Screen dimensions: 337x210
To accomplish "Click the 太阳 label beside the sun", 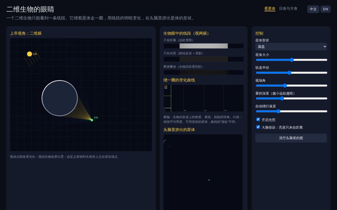I will 35,54.
